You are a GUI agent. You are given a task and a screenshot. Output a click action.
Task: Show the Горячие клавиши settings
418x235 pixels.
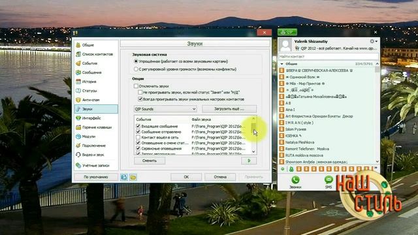[96, 127]
